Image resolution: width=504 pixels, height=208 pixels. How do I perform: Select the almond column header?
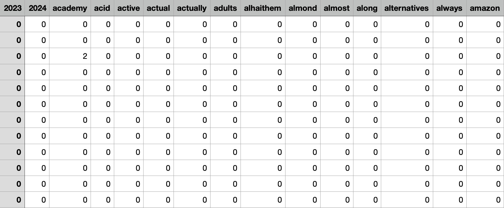(303, 8)
